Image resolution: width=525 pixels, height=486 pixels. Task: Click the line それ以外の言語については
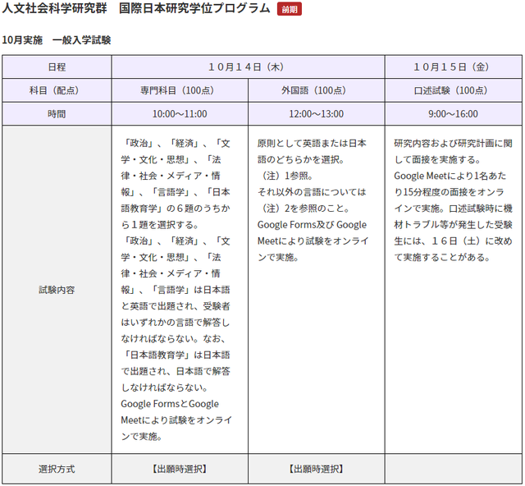click(x=312, y=192)
